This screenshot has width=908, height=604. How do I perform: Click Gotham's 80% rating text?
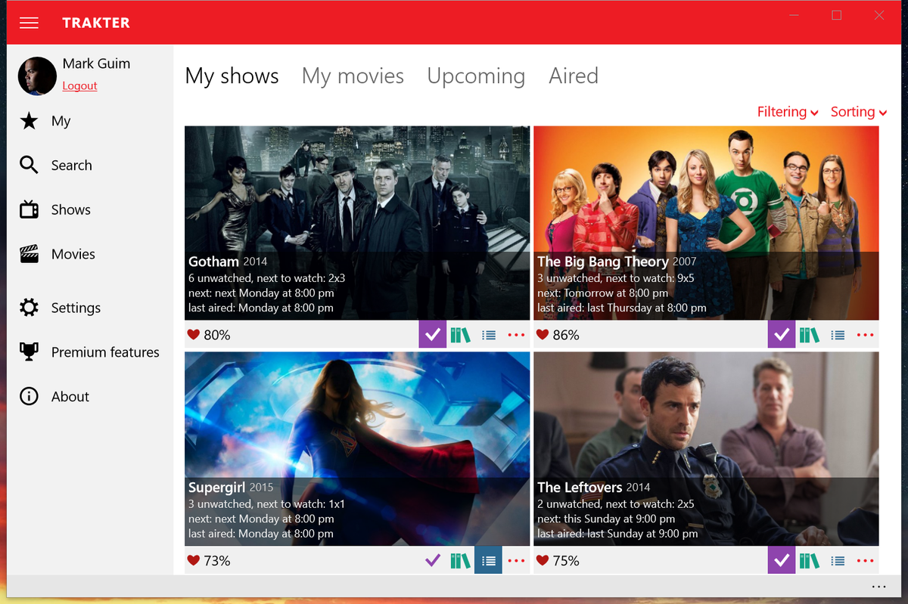[x=217, y=335]
